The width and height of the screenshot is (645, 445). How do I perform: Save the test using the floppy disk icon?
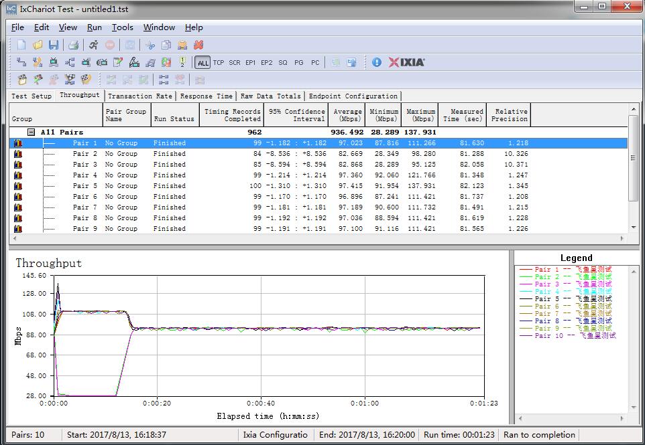pos(54,45)
